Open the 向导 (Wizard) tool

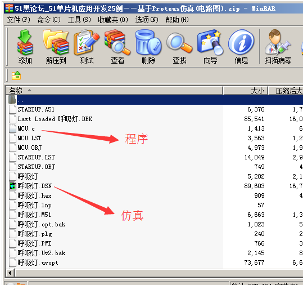click(x=210, y=42)
